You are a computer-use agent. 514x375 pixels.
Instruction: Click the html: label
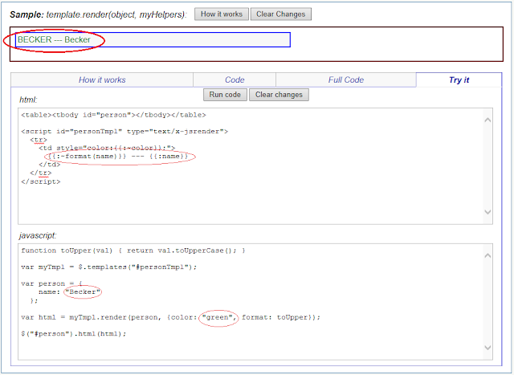point(28,100)
